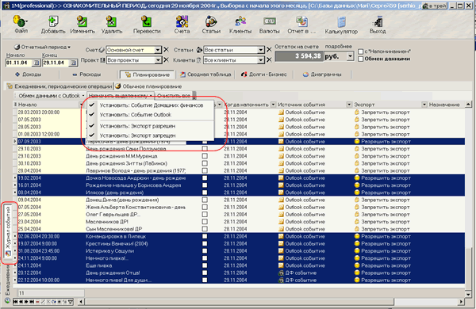Go to first record in navigator

(x=15, y=302)
